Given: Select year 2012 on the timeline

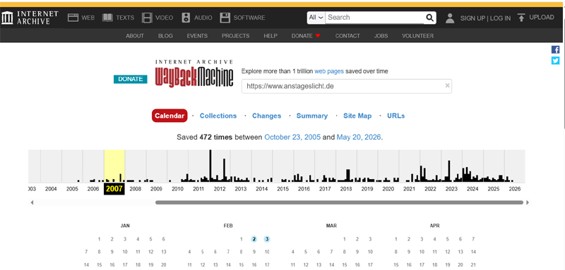Looking at the screenshot, I should (x=220, y=189).
